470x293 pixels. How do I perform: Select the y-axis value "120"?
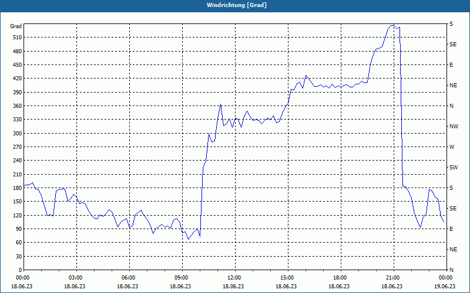(18, 215)
